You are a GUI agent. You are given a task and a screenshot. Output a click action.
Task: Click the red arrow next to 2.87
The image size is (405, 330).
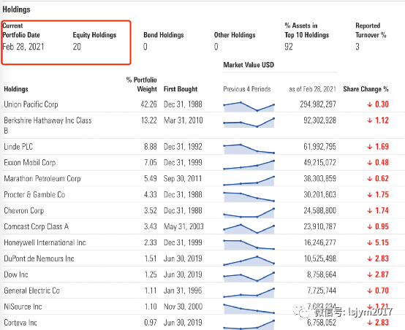point(370,275)
